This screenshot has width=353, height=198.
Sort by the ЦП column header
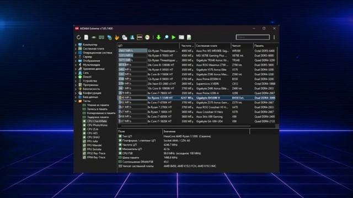point(148,46)
